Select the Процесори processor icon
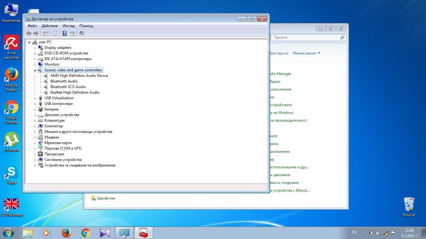Viewport: 426px width, 239px height. click(40, 154)
